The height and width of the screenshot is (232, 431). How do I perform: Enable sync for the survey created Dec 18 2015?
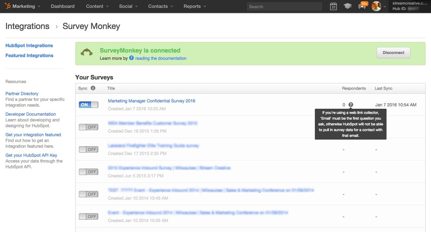pyautogui.click(x=88, y=127)
